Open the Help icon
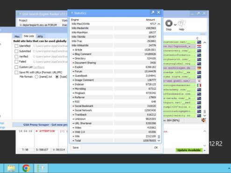Image resolution: width=231 pixels, height=173 pixels. [x=182, y=23]
